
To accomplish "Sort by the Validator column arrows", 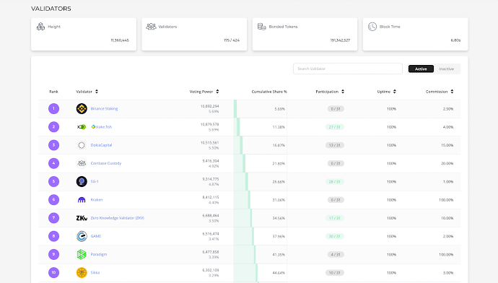I will [97, 92].
